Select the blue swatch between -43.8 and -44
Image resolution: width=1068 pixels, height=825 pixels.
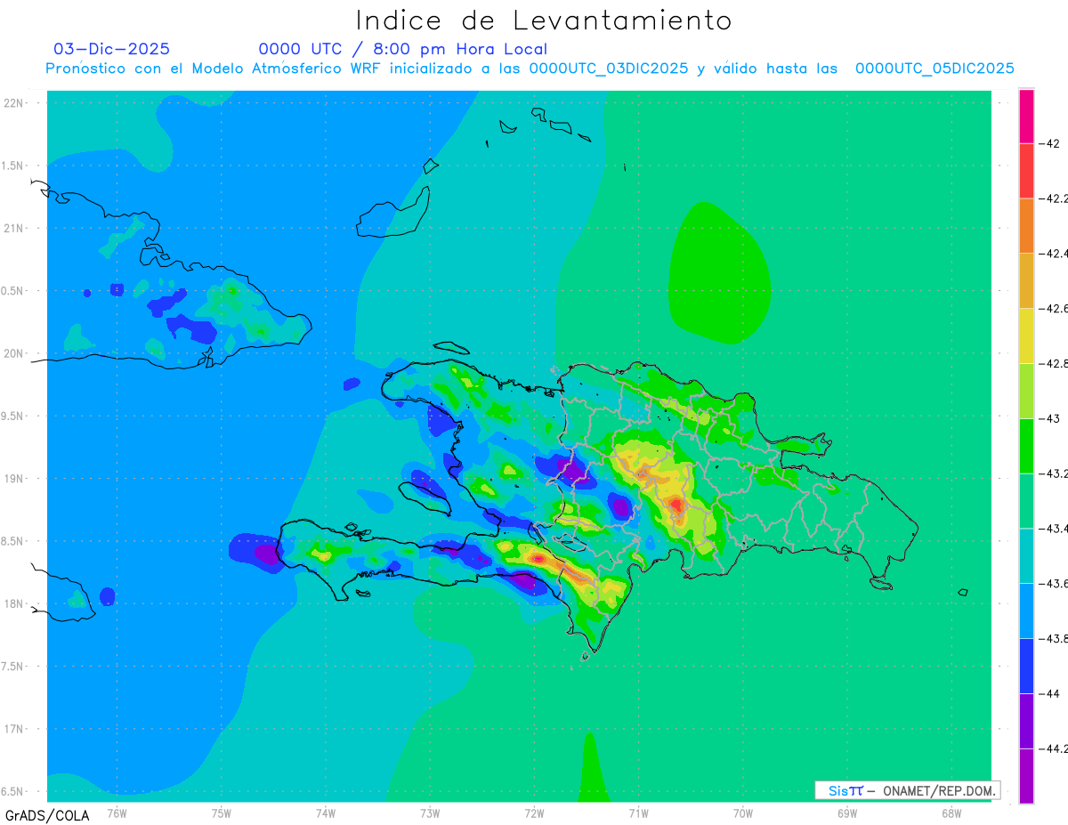click(1026, 667)
